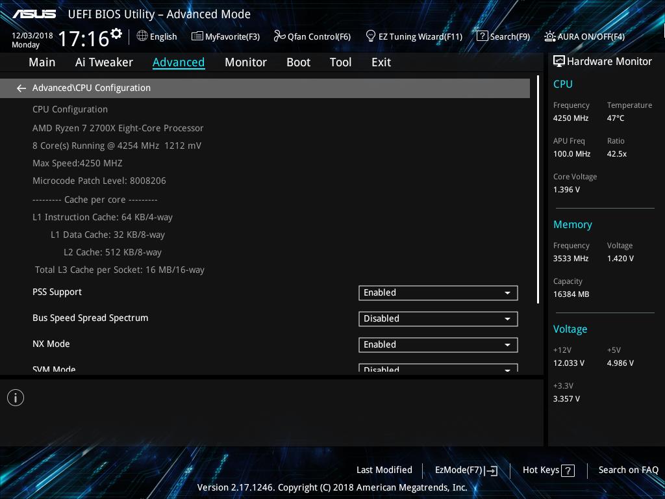665x499 pixels.
Task: Click the Hardware Monitor screen icon
Action: [x=559, y=61]
